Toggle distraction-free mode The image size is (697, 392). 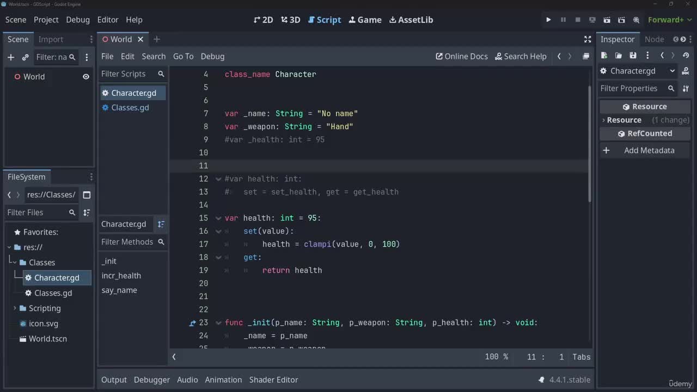click(x=588, y=39)
